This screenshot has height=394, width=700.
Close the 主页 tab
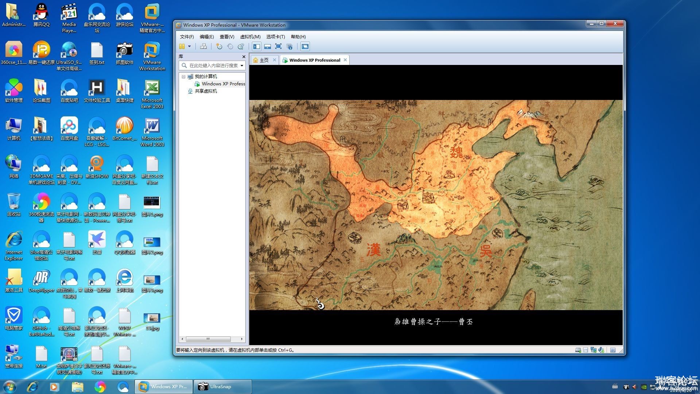[x=275, y=60]
